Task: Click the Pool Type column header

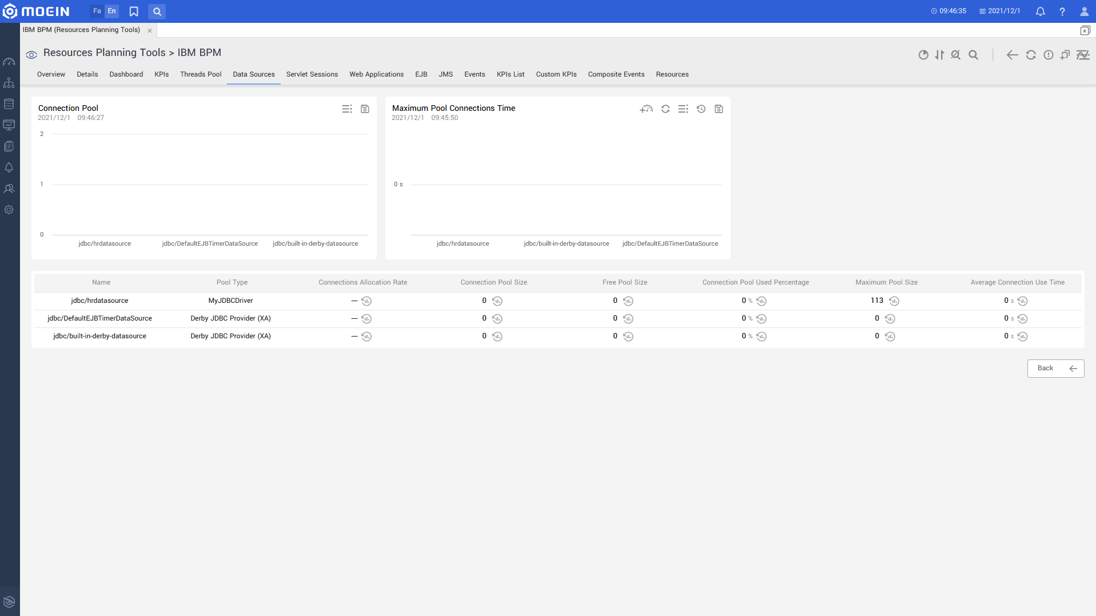Action: pos(232,282)
